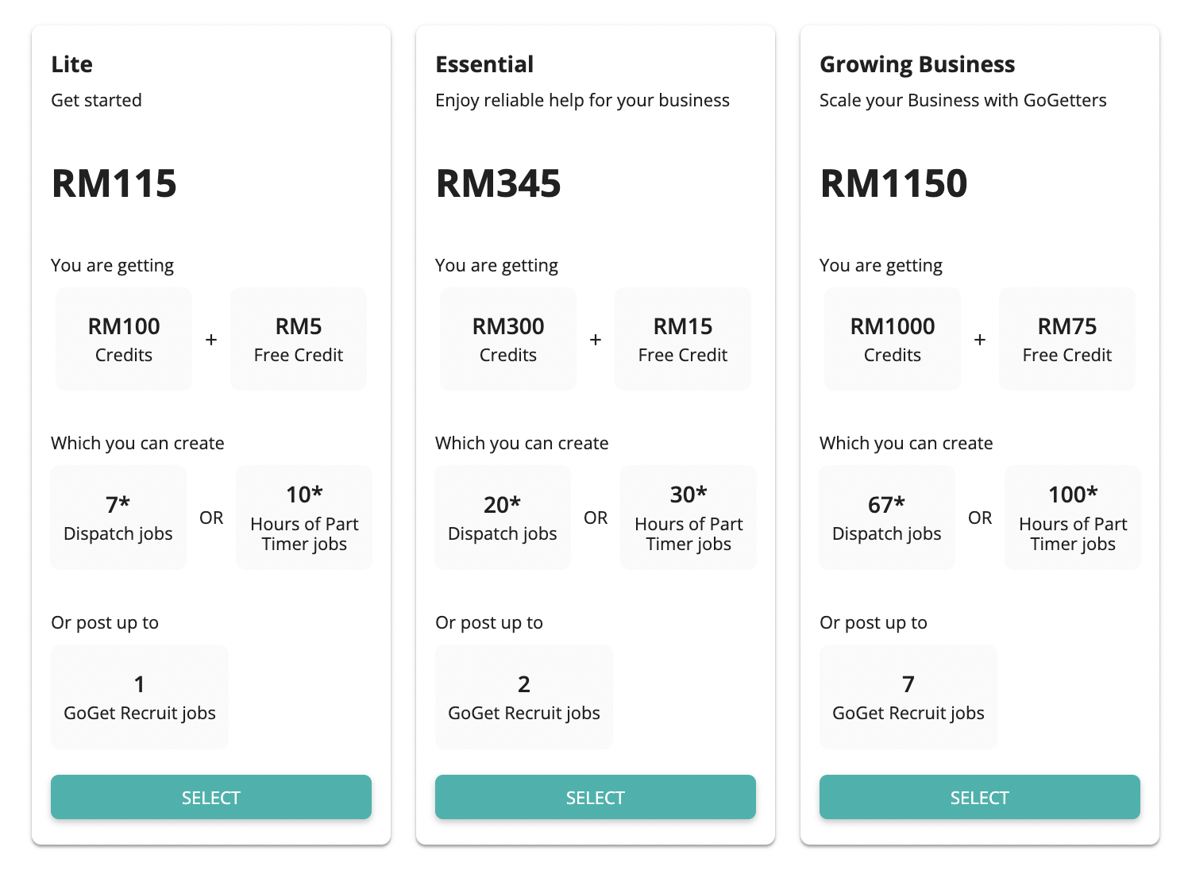Screen dimensions: 1188x870
Task: Click the 100* Hours of Part Timer tile
Action: coord(1073,518)
